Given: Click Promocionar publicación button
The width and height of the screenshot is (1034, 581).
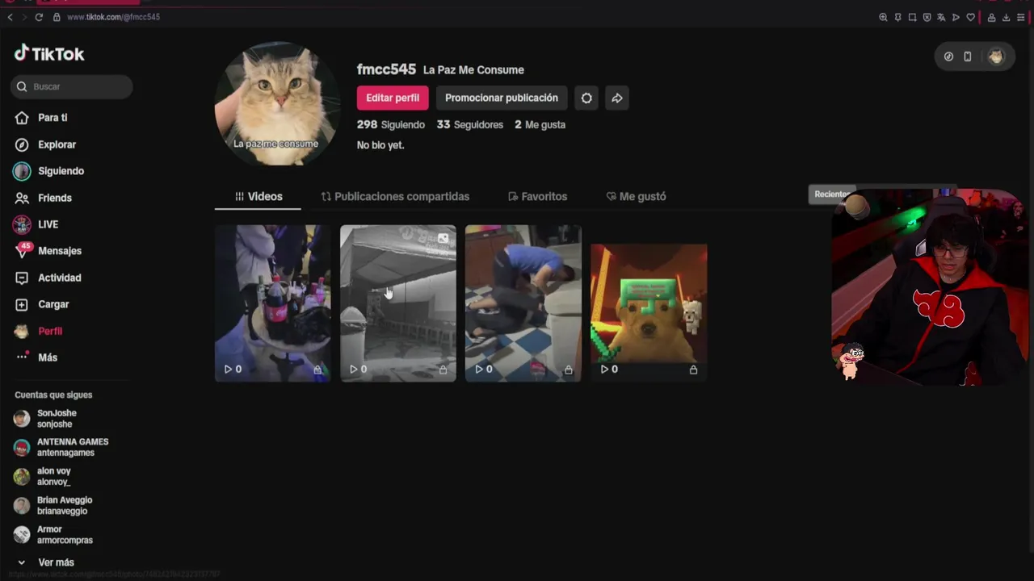Looking at the screenshot, I should (x=502, y=98).
